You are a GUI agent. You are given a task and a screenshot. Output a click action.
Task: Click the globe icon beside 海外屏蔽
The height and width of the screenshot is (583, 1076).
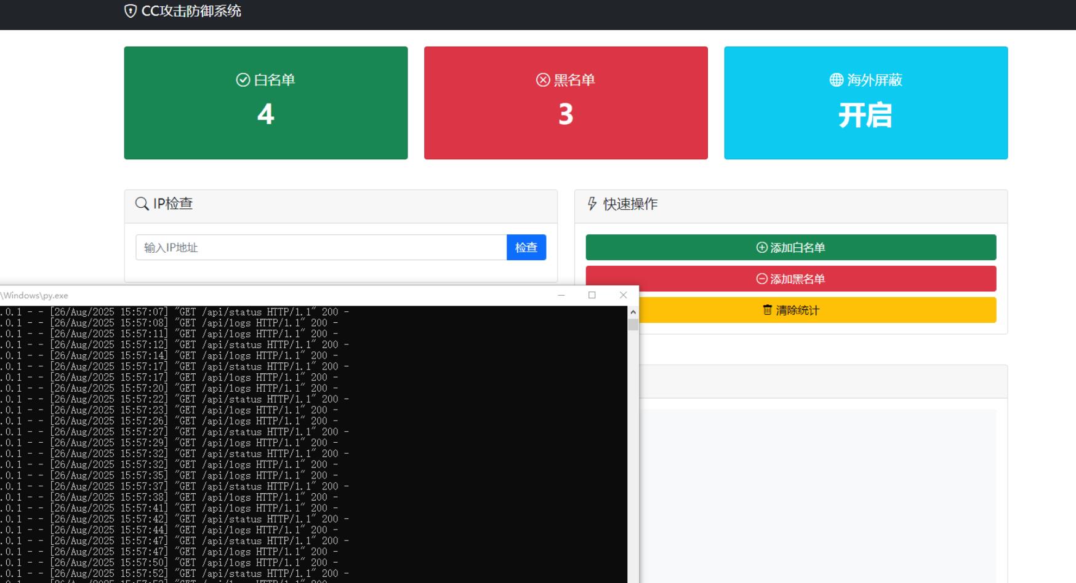[837, 80]
